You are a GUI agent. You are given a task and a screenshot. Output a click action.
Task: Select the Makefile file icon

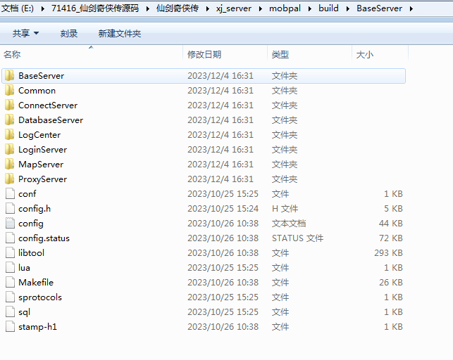click(9, 282)
